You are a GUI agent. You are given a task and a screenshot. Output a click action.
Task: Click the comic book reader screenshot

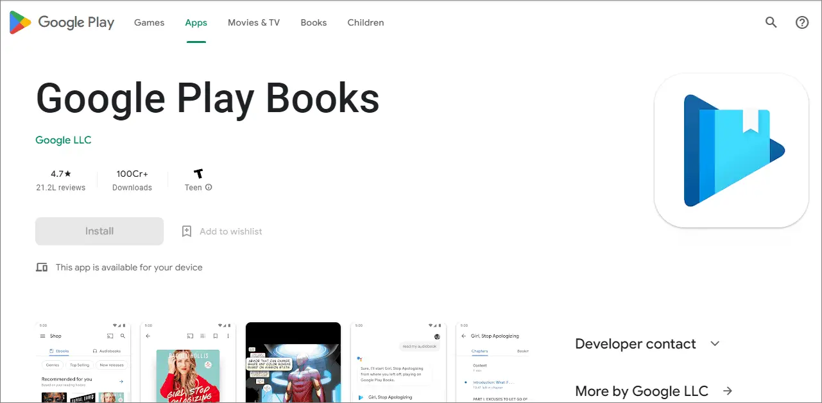pos(293,365)
